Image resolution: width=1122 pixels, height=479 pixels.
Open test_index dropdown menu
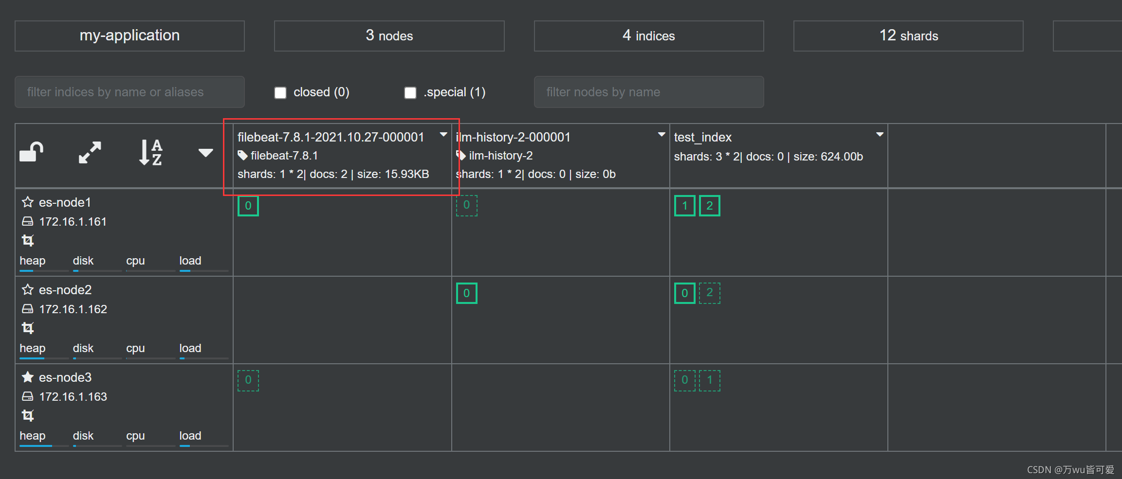[x=880, y=135]
